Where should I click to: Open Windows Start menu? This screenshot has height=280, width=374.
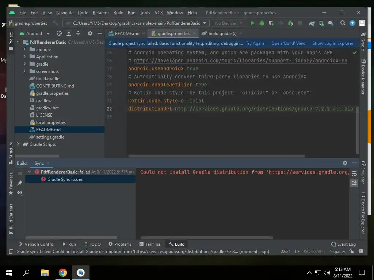[9, 273]
